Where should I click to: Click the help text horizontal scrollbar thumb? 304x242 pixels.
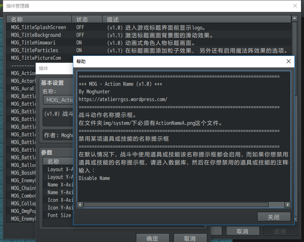click(x=176, y=204)
